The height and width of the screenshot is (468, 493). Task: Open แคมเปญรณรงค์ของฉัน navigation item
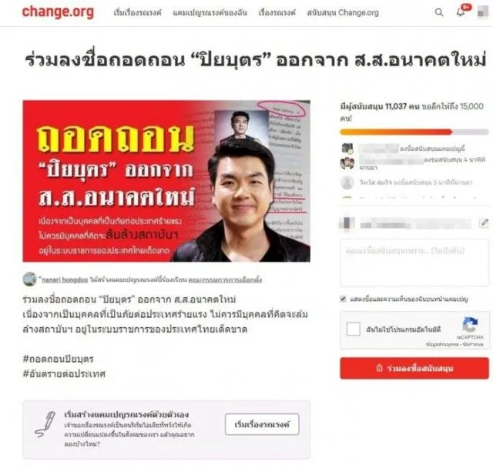tap(210, 13)
